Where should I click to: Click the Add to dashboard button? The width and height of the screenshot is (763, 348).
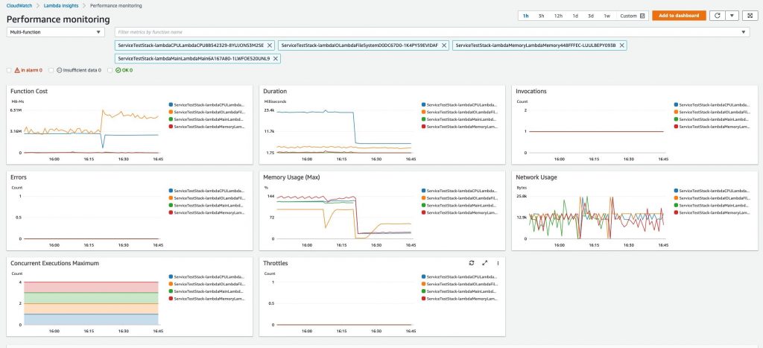(679, 16)
